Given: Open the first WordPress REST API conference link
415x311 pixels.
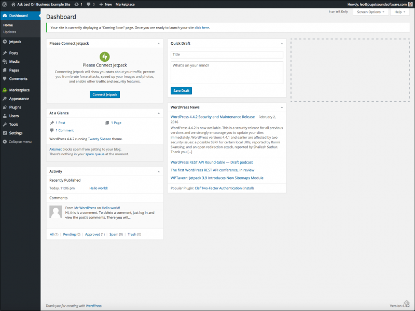Looking at the screenshot, I should (212, 170).
